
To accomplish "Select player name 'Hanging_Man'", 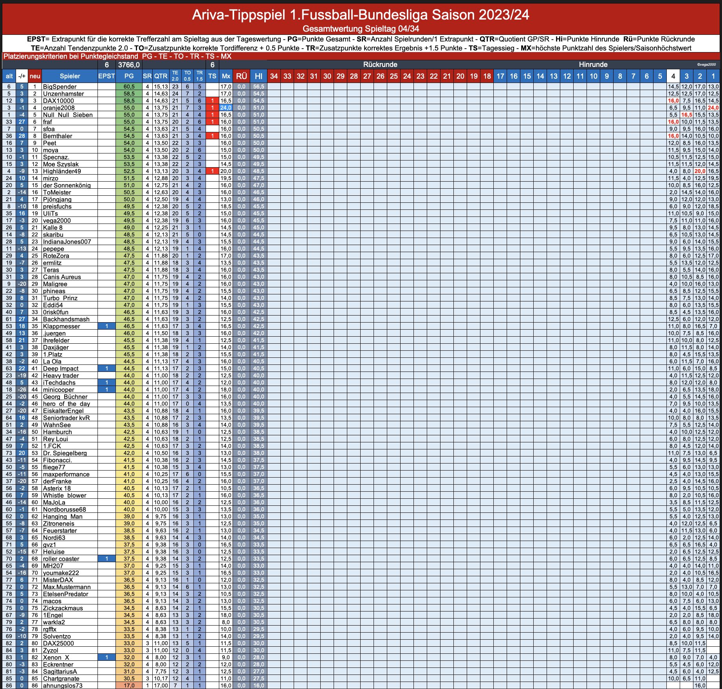I will [63, 516].
